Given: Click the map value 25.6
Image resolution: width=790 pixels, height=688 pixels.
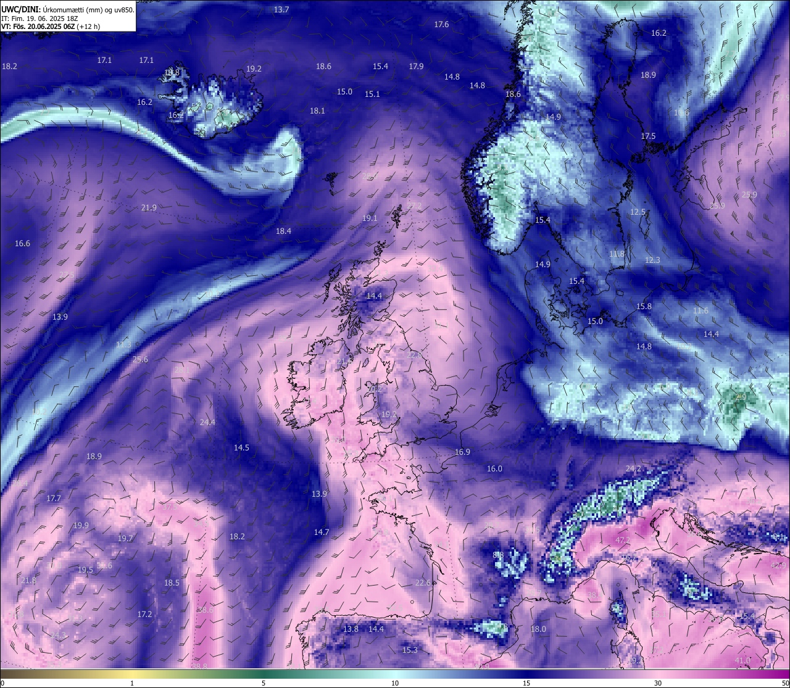Looking at the screenshot, I should coord(140,360).
